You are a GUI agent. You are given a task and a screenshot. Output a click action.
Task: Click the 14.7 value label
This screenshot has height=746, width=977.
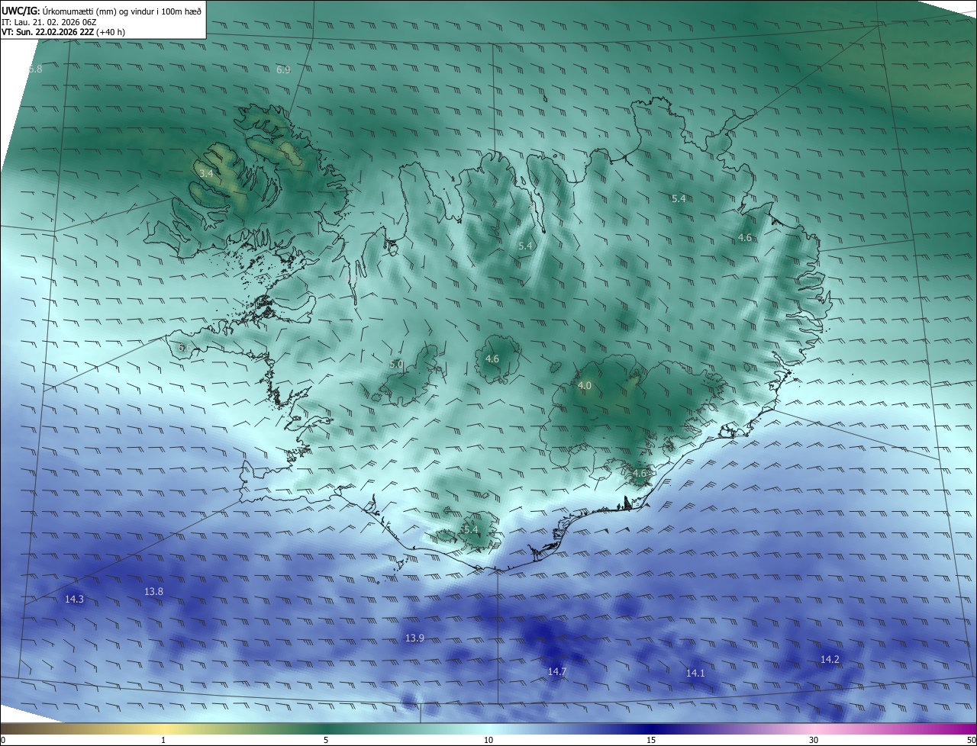pyautogui.click(x=557, y=671)
